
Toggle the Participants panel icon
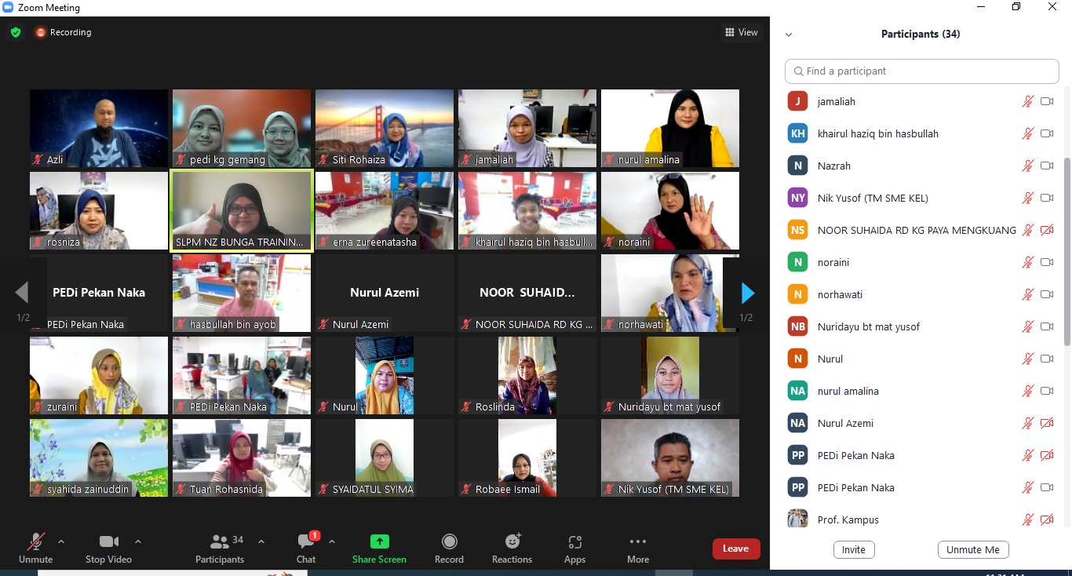[x=220, y=542]
